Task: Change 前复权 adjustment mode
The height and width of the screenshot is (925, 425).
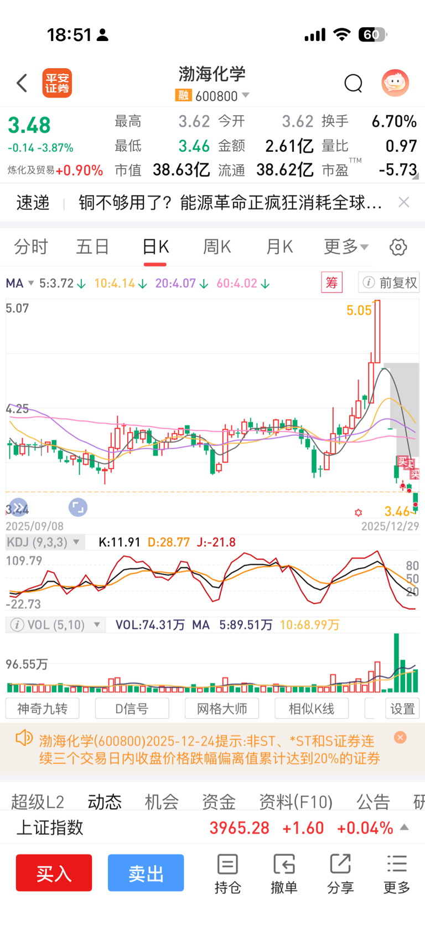Action: [388, 282]
